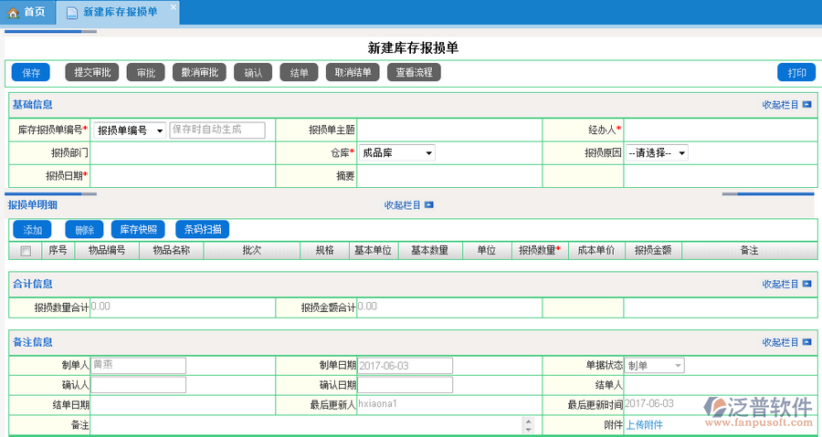
Task: Switch to the 首页 tab
Action: click(27, 13)
